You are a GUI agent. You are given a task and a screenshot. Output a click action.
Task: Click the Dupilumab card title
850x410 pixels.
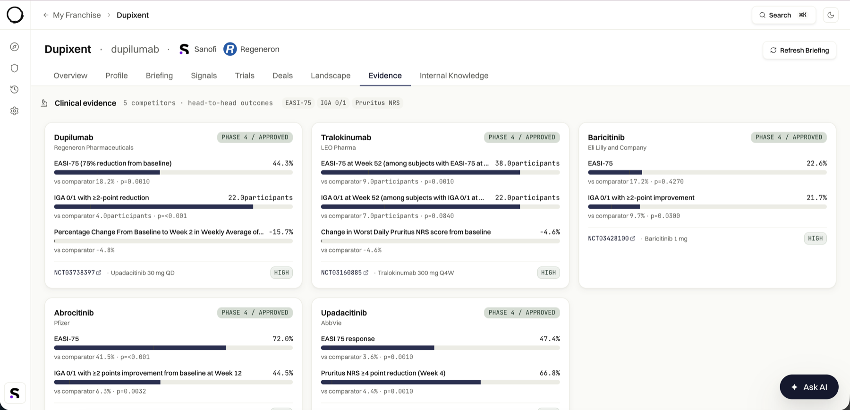point(74,137)
